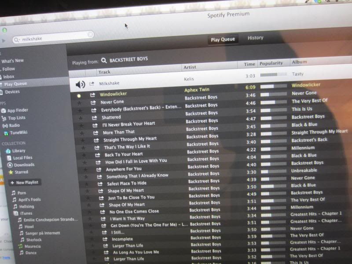Share the track Safest Place To Hide

[100, 184]
